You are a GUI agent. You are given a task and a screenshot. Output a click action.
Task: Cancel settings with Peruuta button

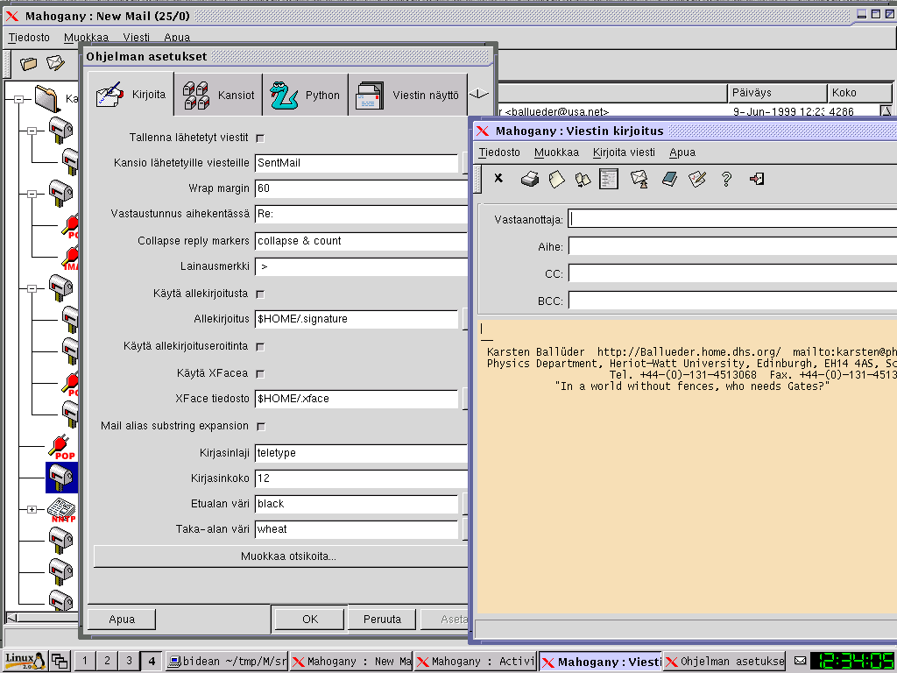(x=382, y=620)
